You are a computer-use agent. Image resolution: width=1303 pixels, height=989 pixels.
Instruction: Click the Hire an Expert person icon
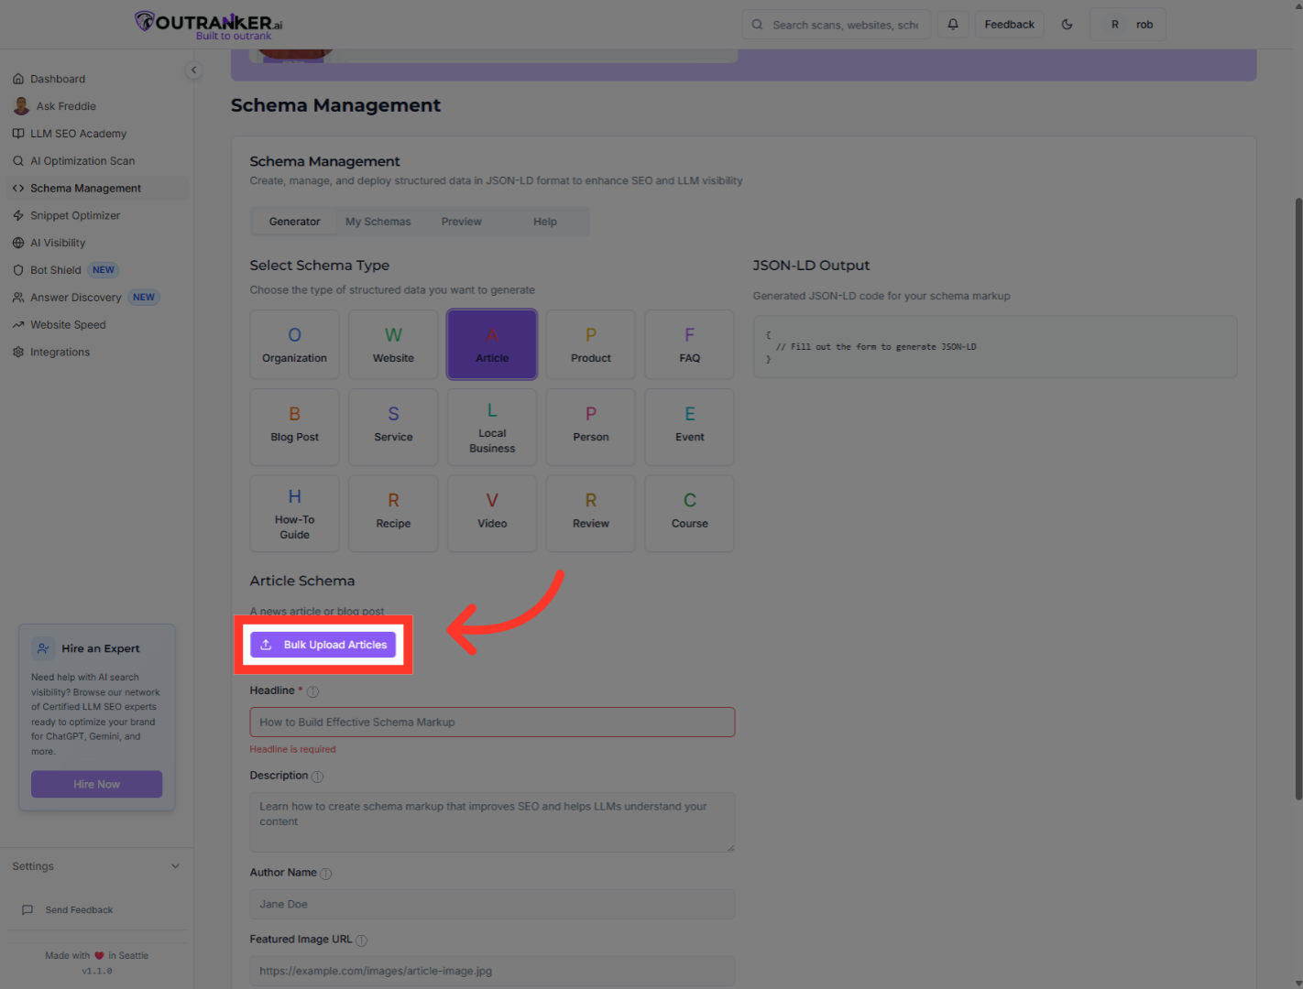click(43, 648)
